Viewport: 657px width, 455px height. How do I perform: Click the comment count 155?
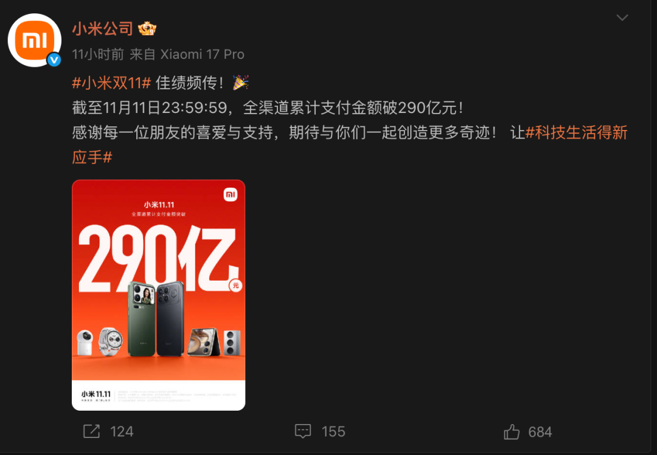pyautogui.click(x=333, y=431)
